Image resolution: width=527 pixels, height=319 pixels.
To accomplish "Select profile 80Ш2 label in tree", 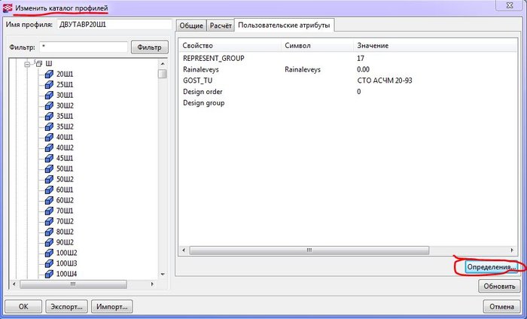I will [65, 232].
